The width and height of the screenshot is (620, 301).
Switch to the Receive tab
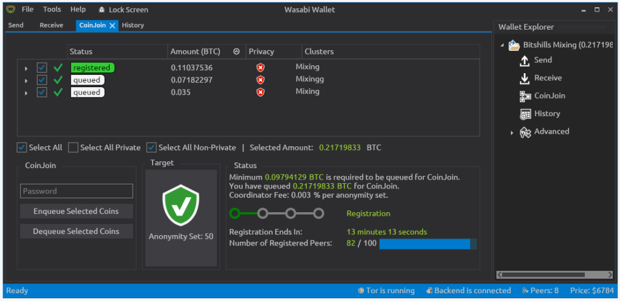coord(51,25)
